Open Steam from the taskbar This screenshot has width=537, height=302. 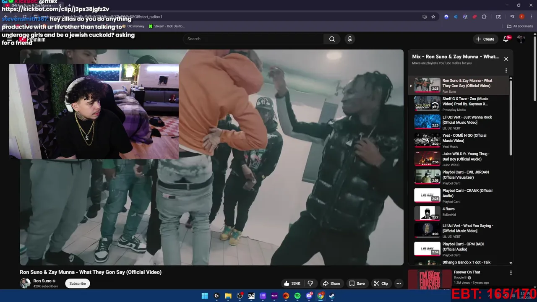[331, 296]
